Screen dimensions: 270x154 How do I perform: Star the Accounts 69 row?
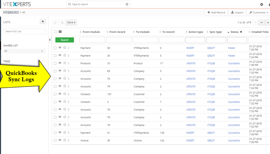65,71
